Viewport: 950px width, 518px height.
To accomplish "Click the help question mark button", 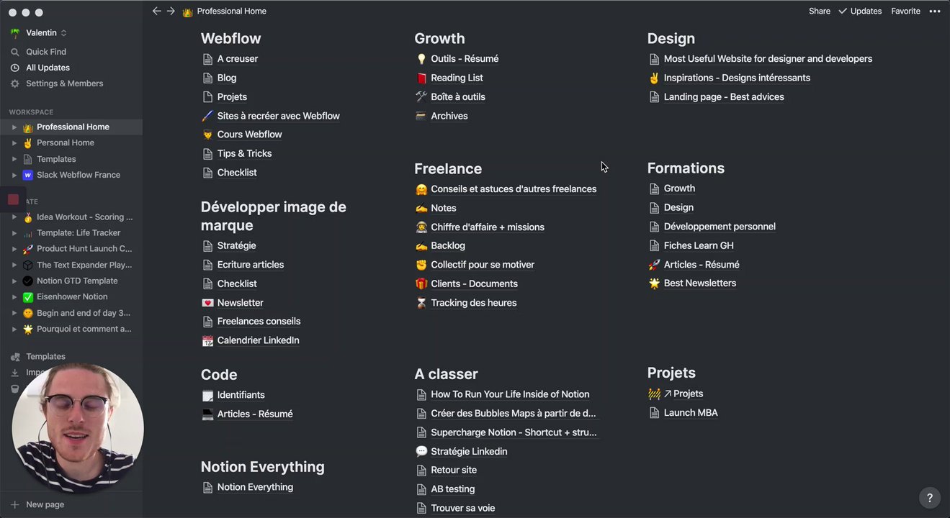I will (x=929, y=498).
